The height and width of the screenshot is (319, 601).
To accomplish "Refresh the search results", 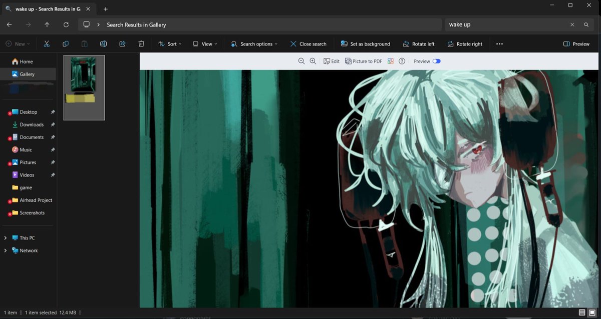I will click(66, 24).
